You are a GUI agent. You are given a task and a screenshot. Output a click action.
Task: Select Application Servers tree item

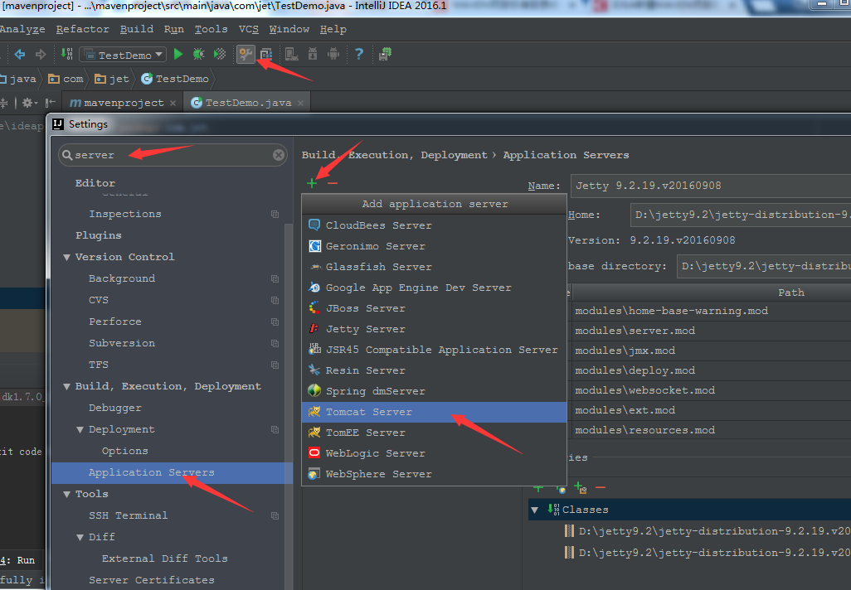point(172,473)
